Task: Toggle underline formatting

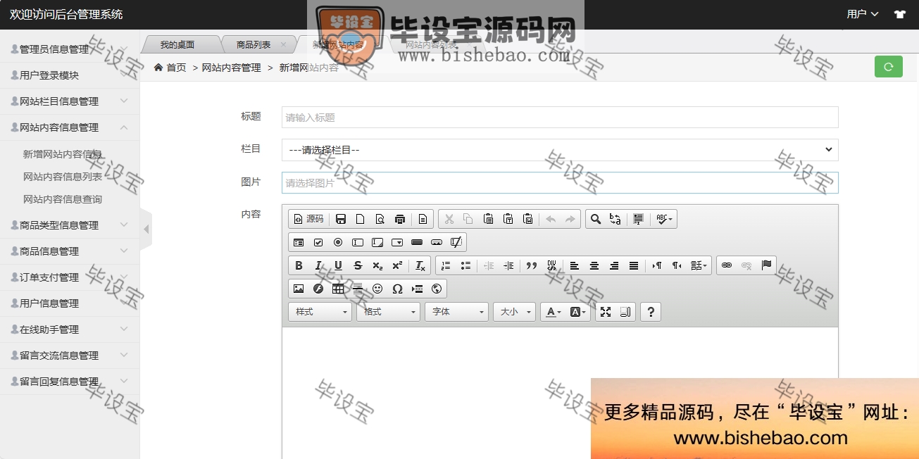Action: click(x=338, y=265)
